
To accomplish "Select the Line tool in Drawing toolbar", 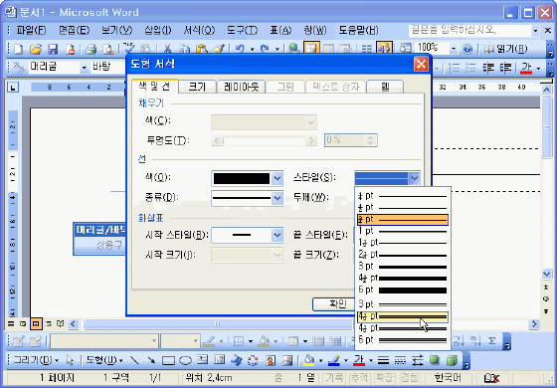I will [134, 360].
